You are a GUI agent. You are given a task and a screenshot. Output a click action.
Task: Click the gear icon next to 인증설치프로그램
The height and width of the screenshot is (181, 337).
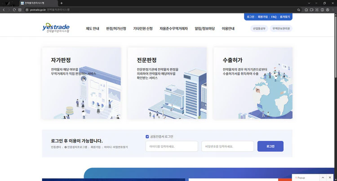tap(66, 147)
